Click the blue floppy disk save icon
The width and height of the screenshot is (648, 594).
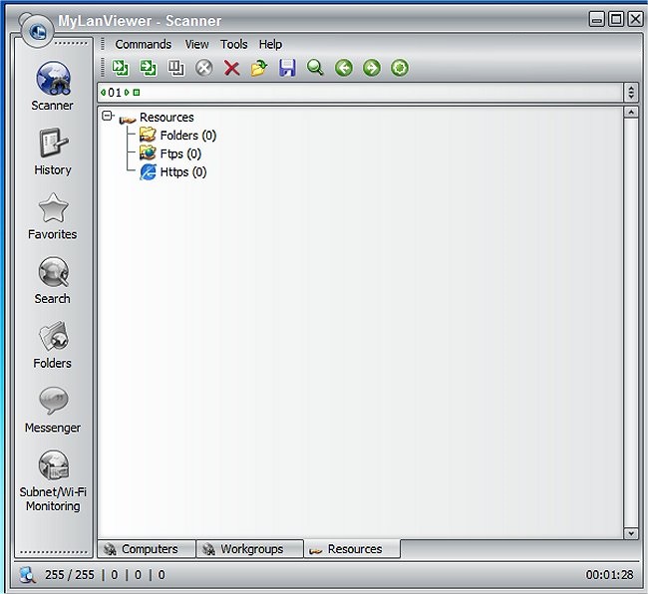pos(287,68)
